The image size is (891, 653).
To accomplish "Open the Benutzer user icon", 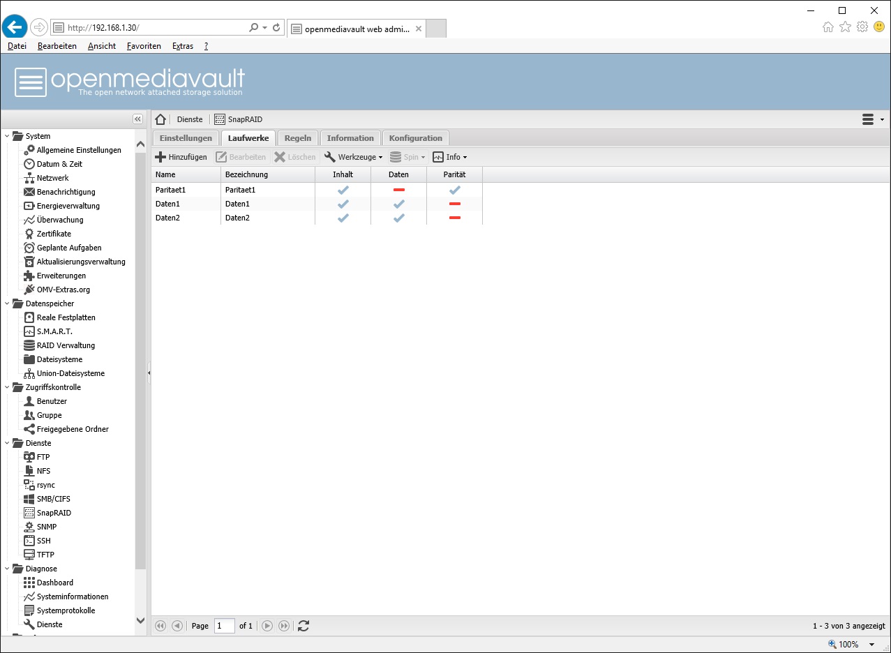I will click(29, 401).
